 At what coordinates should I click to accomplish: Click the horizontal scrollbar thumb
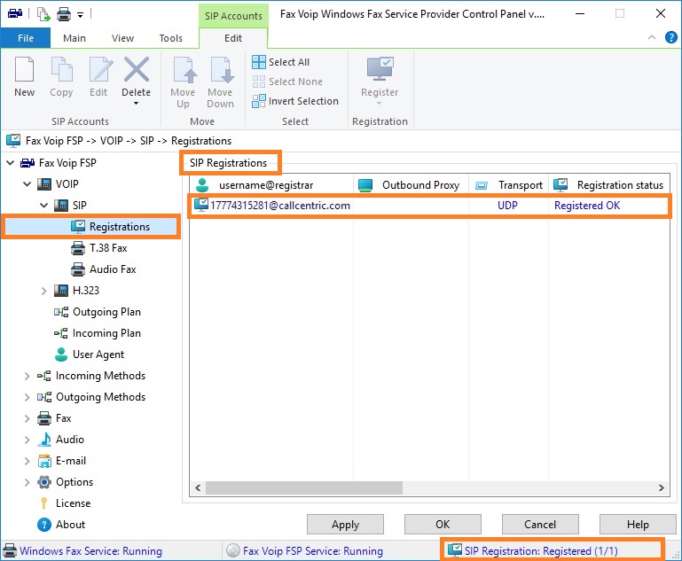[x=304, y=487]
